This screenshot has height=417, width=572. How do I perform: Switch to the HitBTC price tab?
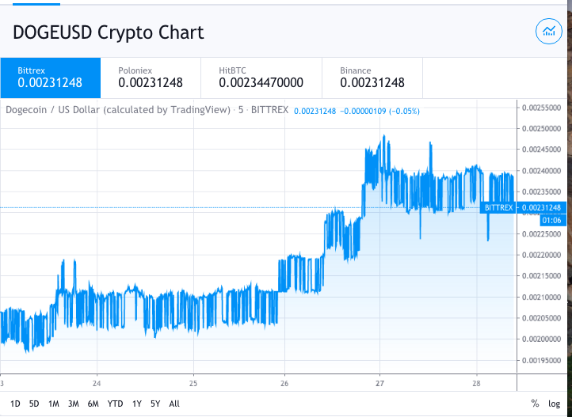pyautogui.click(x=261, y=78)
